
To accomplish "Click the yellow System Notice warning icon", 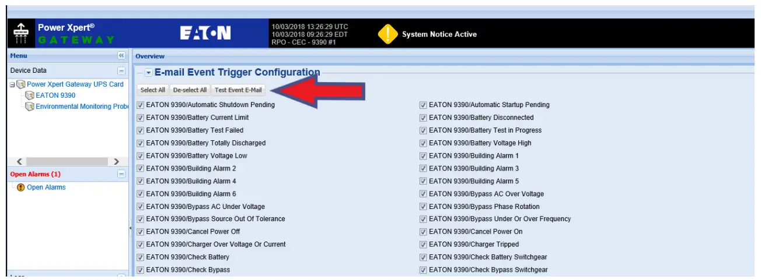I will (388, 34).
